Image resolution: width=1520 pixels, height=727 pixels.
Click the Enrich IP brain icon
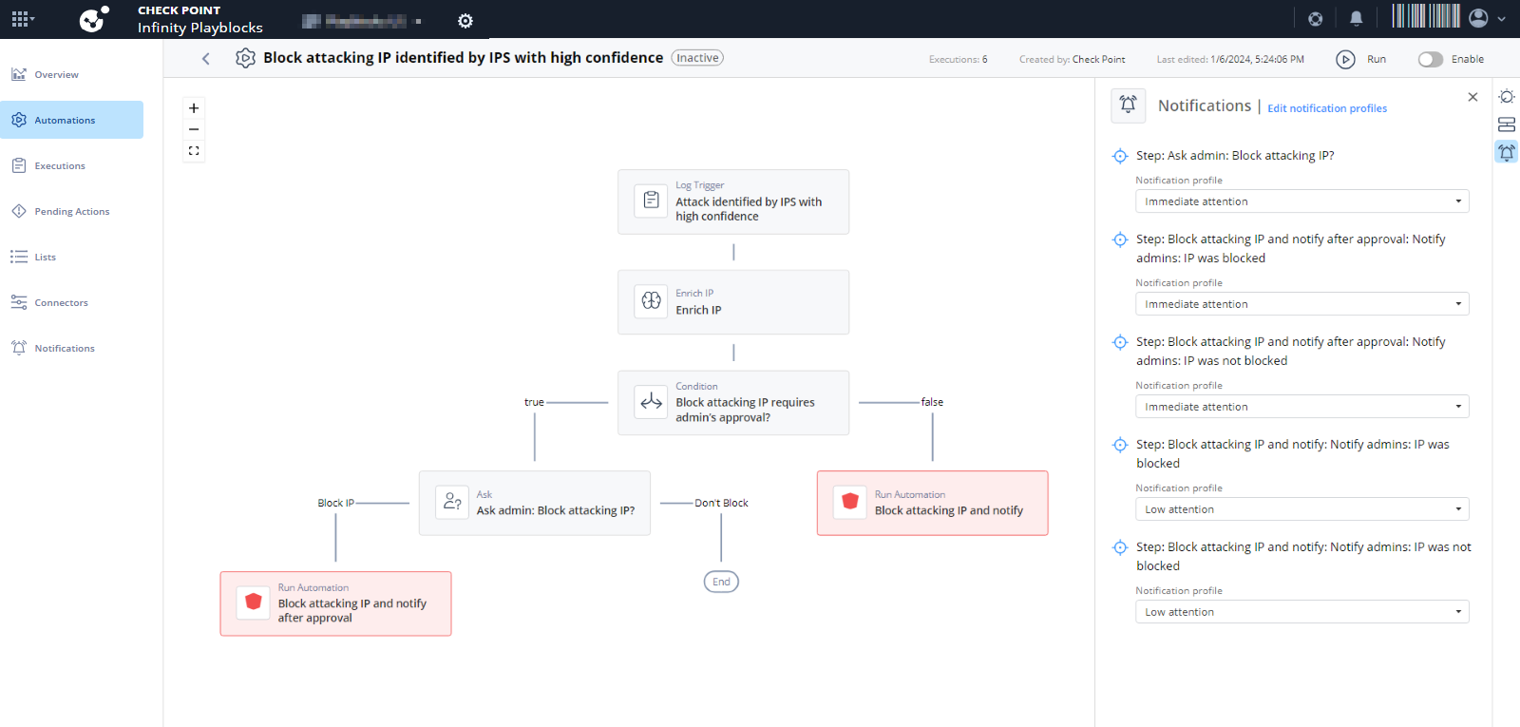pyautogui.click(x=651, y=301)
